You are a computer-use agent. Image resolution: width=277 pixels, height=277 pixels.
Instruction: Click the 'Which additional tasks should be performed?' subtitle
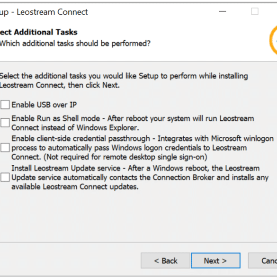click(x=75, y=44)
